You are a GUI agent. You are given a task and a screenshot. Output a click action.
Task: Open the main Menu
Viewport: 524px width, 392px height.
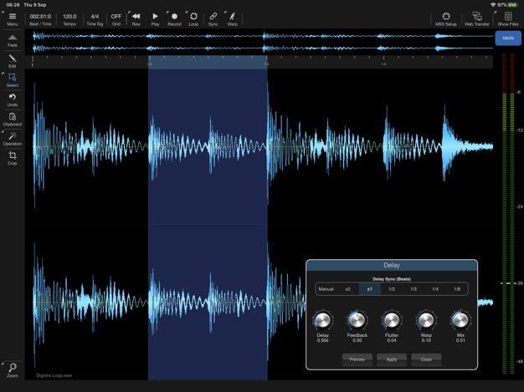[12, 18]
